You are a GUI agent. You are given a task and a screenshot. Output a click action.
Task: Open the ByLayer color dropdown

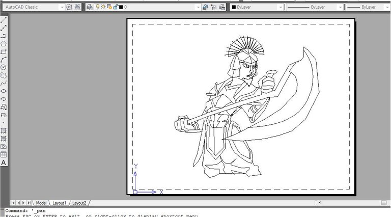pos(281,7)
